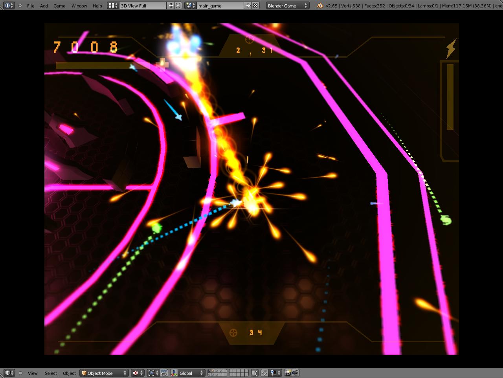Click the Mem:117.16M readout
503x378 pixels.
(467, 6)
